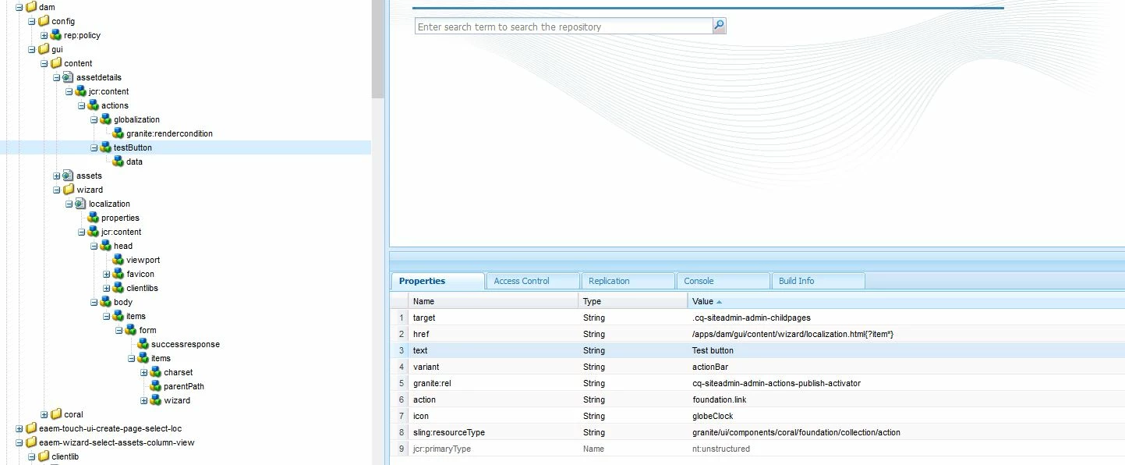Screen dimensions: 1125x465
Task: Click the config folder icon
Action: 44,21
